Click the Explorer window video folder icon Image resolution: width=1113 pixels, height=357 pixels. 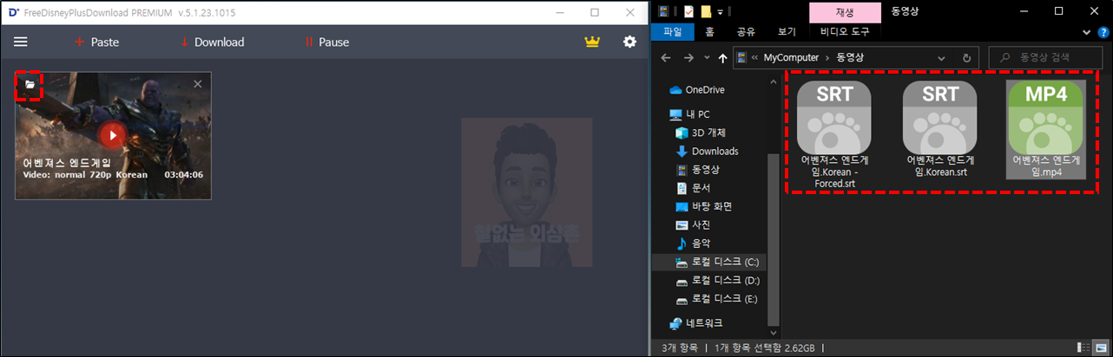664,11
